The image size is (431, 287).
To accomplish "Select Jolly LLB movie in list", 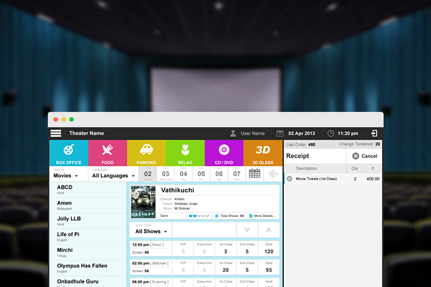I will pyautogui.click(x=88, y=221).
